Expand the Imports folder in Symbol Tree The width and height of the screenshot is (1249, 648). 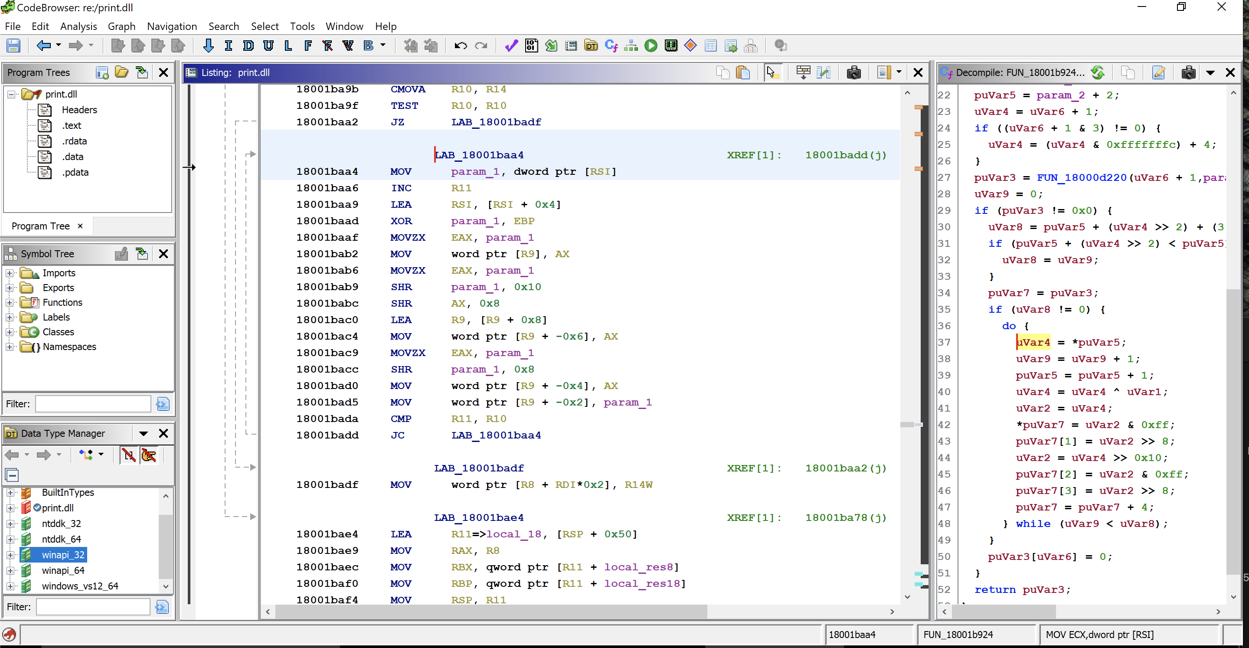(x=9, y=273)
